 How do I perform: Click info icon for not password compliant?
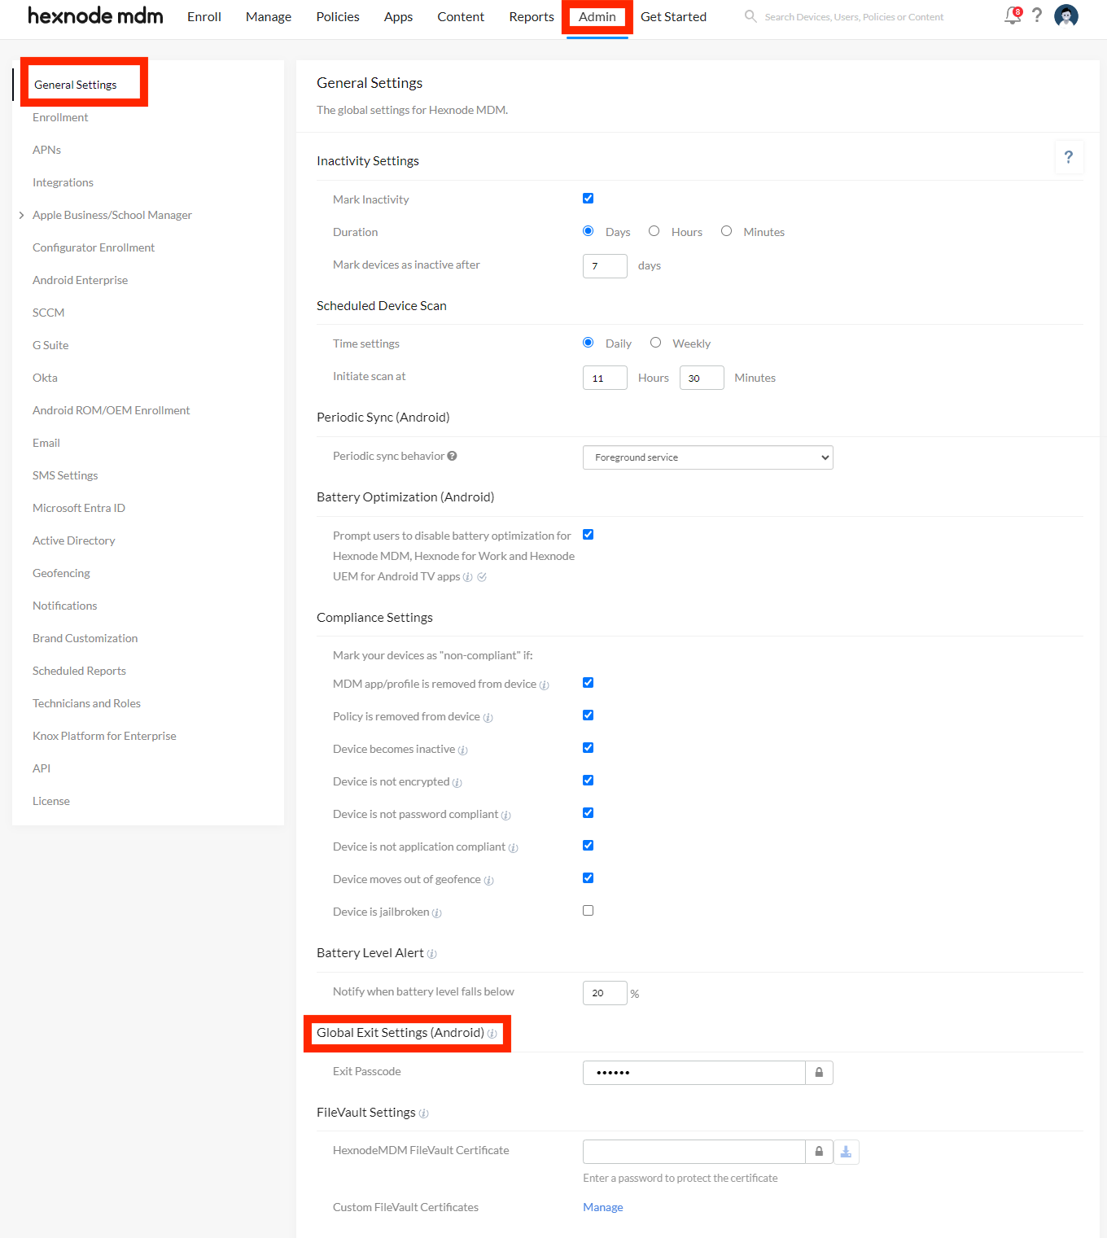coord(505,816)
